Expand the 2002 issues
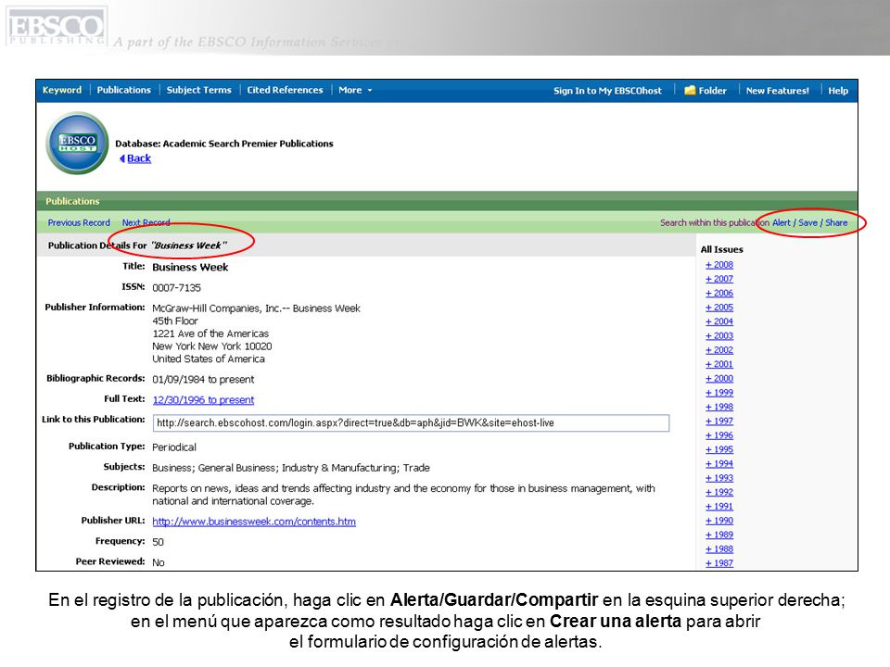This screenshot has height=667, width=890. click(x=719, y=350)
